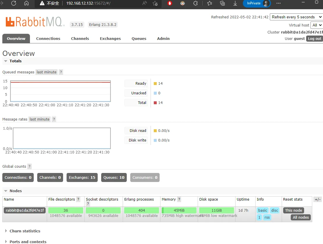Open the read aloud icon in address bar
This screenshot has width=323, height=244.
point(144,3)
